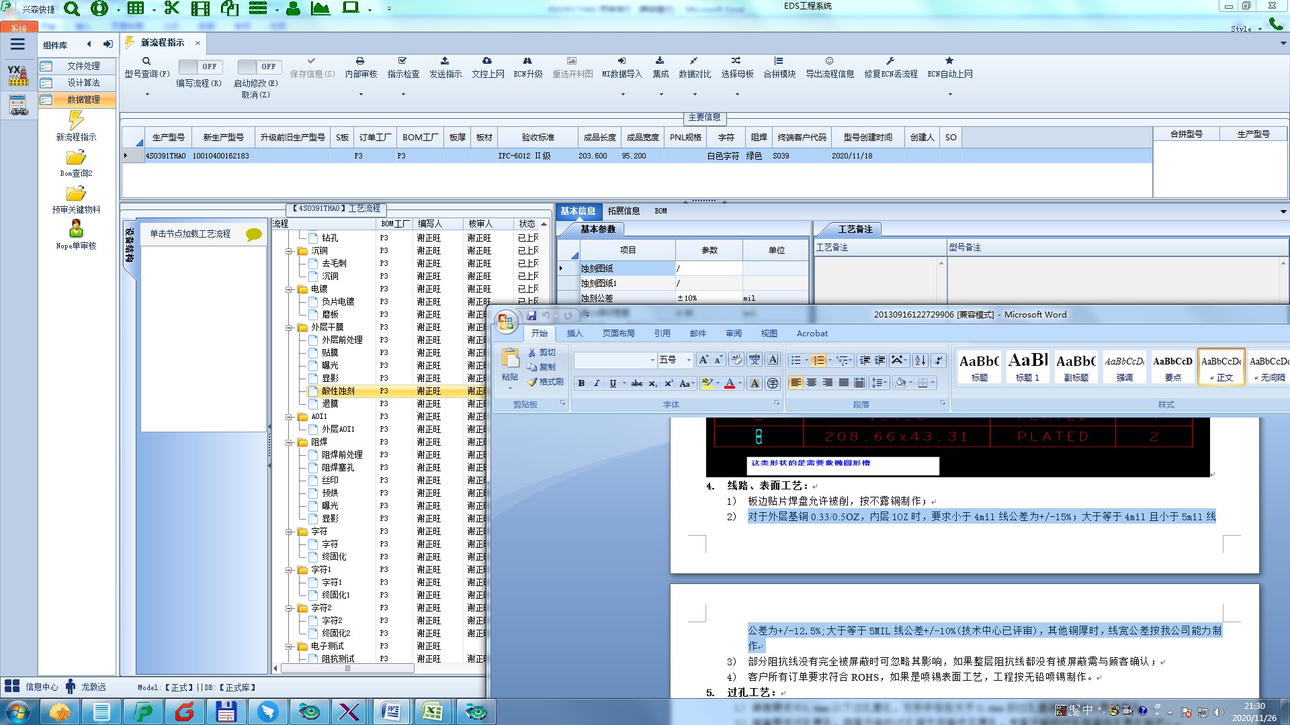This screenshot has width=1290, height=725.
Task: Open Excel from the Windows taskbar
Action: click(x=432, y=712)
